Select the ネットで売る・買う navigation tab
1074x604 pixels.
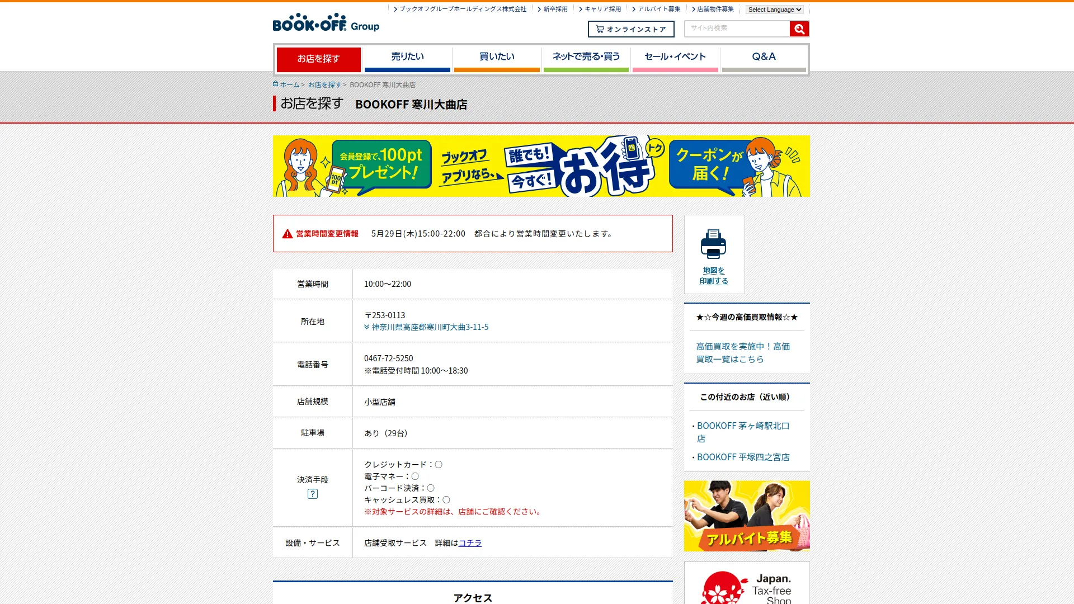[x=586, y=59]
